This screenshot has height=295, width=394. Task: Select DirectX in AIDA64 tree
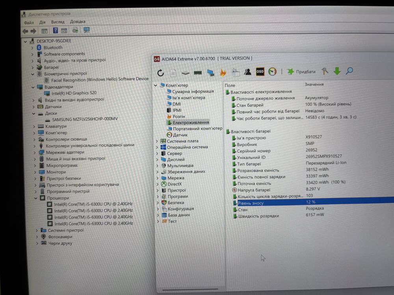pyautogui.click(x=175, y=184)
